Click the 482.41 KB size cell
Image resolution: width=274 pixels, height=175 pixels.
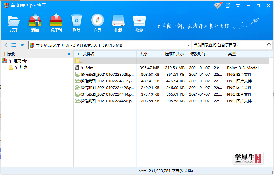pyautogui.click(x=150, y=81)
